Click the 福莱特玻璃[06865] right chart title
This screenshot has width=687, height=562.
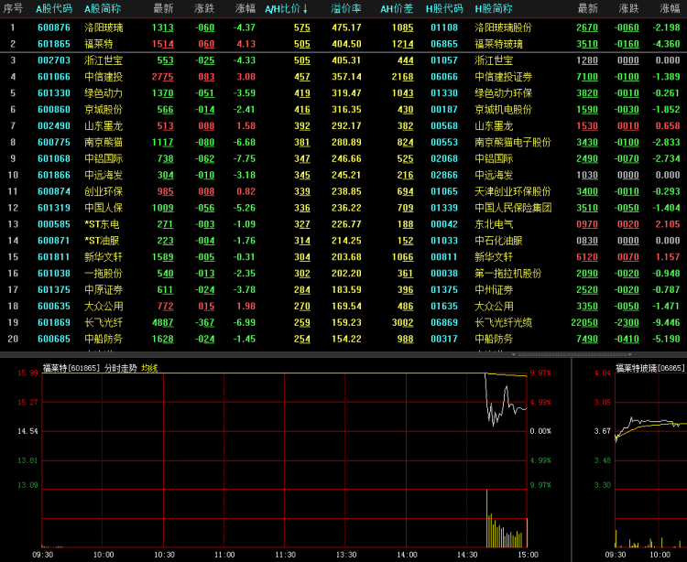tap(649, 368)
